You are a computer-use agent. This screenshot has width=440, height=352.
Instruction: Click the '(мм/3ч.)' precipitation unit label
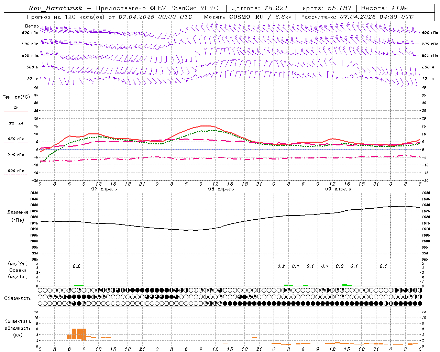[18, 264]
